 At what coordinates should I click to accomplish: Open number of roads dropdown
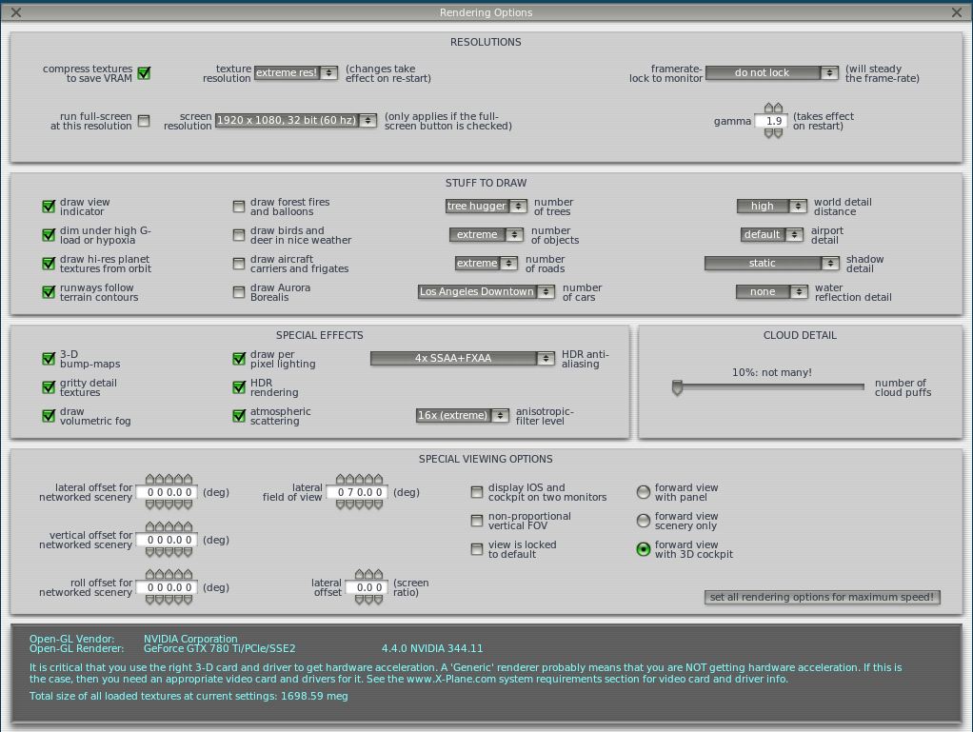(486, 263)
